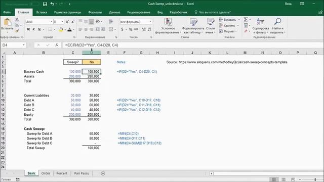Screen dimensions: 324x182
Task: Open Find and Select (Найти и выделить)
Action: (278, 26)
